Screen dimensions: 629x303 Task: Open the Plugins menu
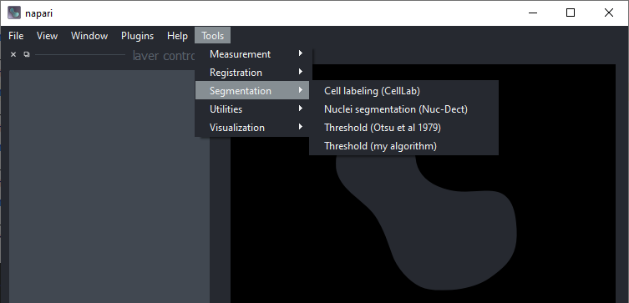(137, 36)
